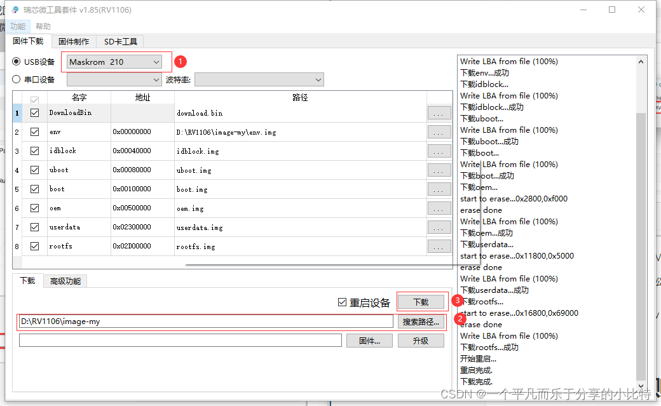Image resolution: width=661 pixels, height=406 pixels.
Task: Click the log panel scroll-up arrow
Action: [641, 62]
